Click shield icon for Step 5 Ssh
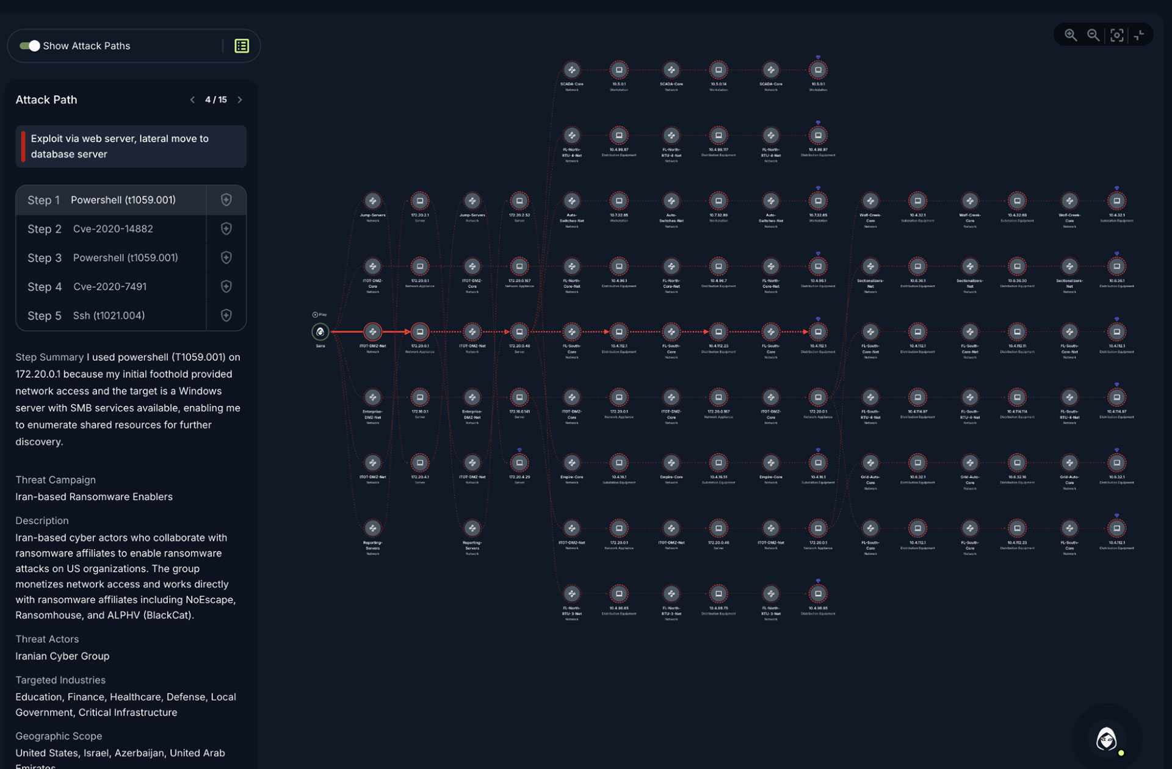Viewport: 1172px width, 769px height. pos(226,316)
